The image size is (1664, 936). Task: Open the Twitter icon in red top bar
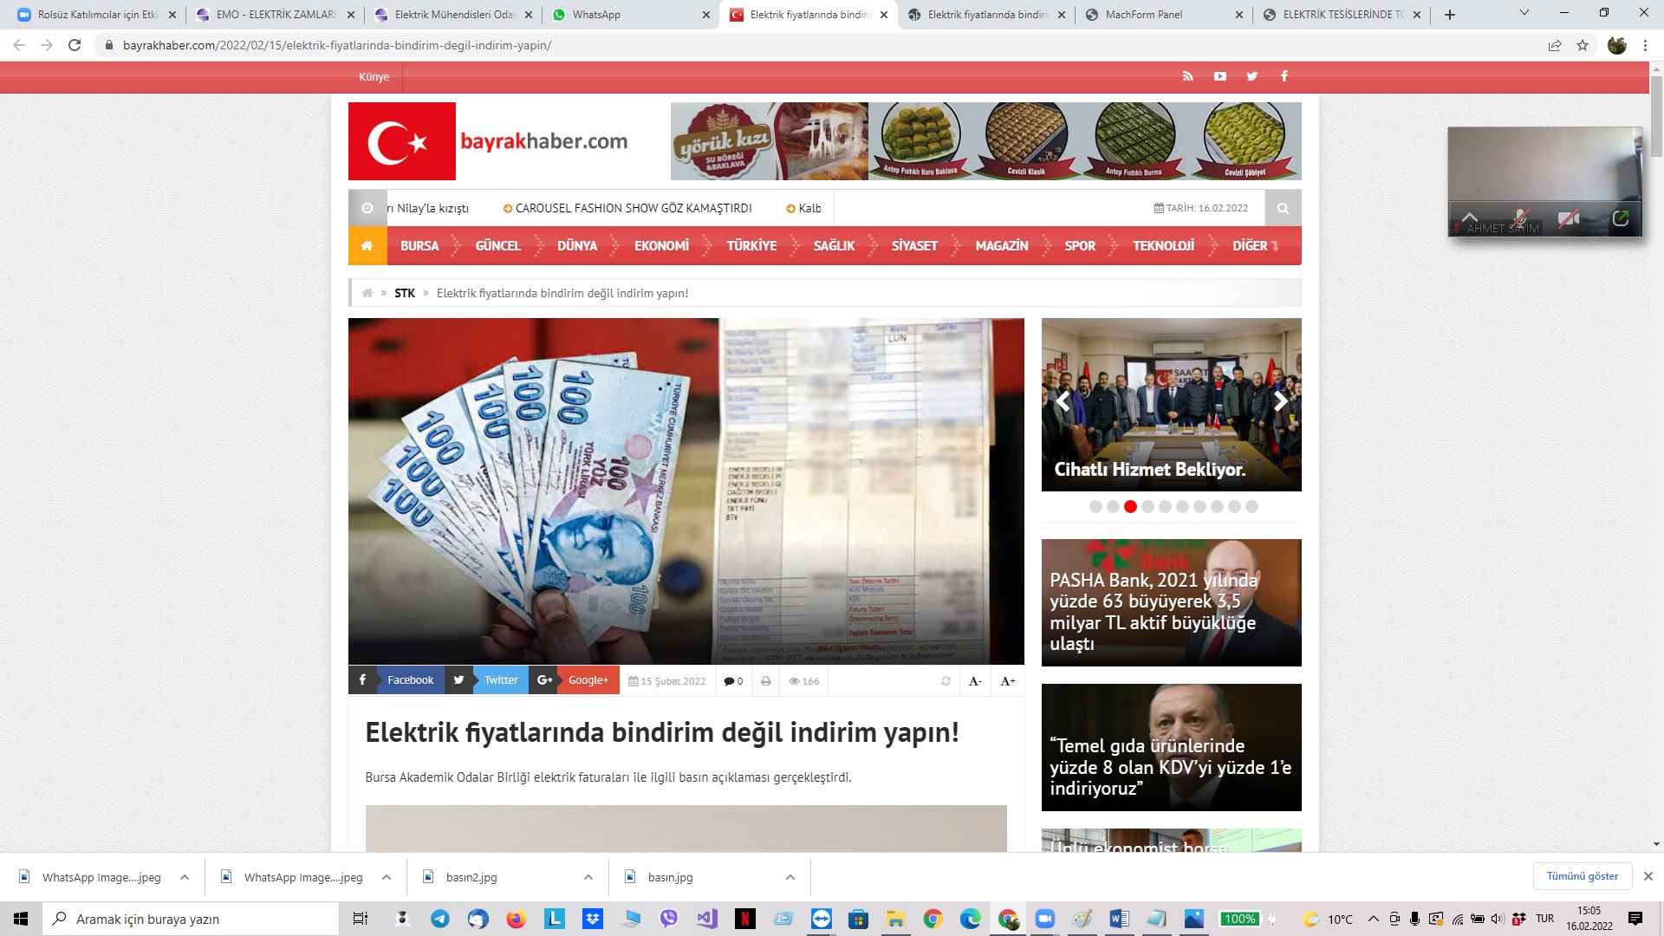(x=1251, y=76)
